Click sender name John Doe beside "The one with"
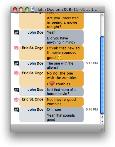The width and height of the screenshot is (115, 147). click(35, 63)
